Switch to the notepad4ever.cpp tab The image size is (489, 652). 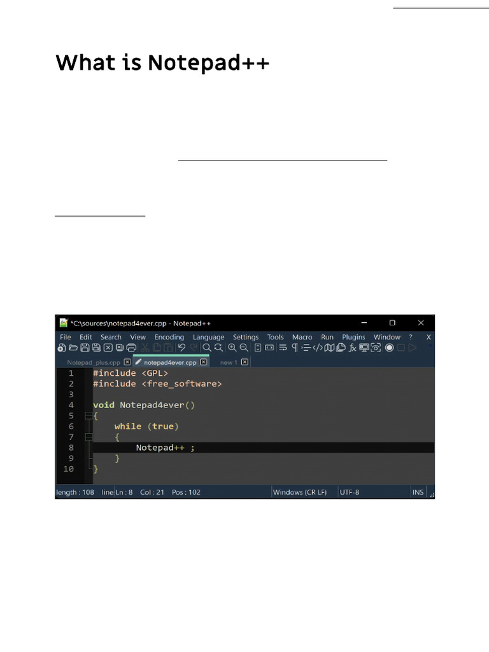pyautogui.click(x=170, y=362)
